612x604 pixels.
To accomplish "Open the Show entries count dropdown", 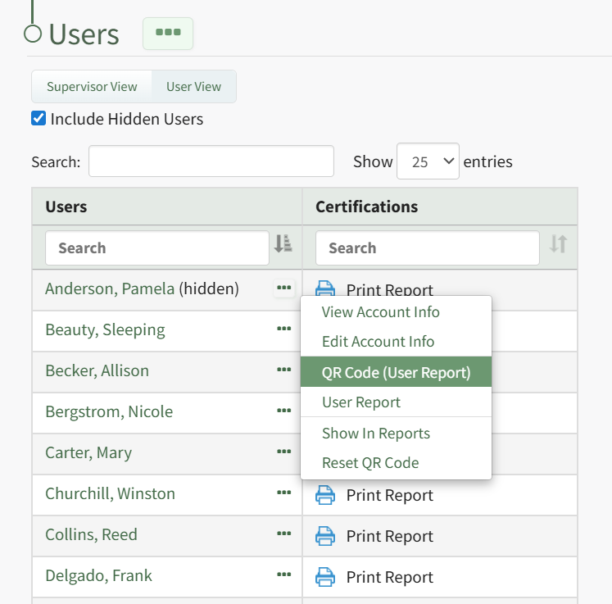I will click(x=428, y=161).
